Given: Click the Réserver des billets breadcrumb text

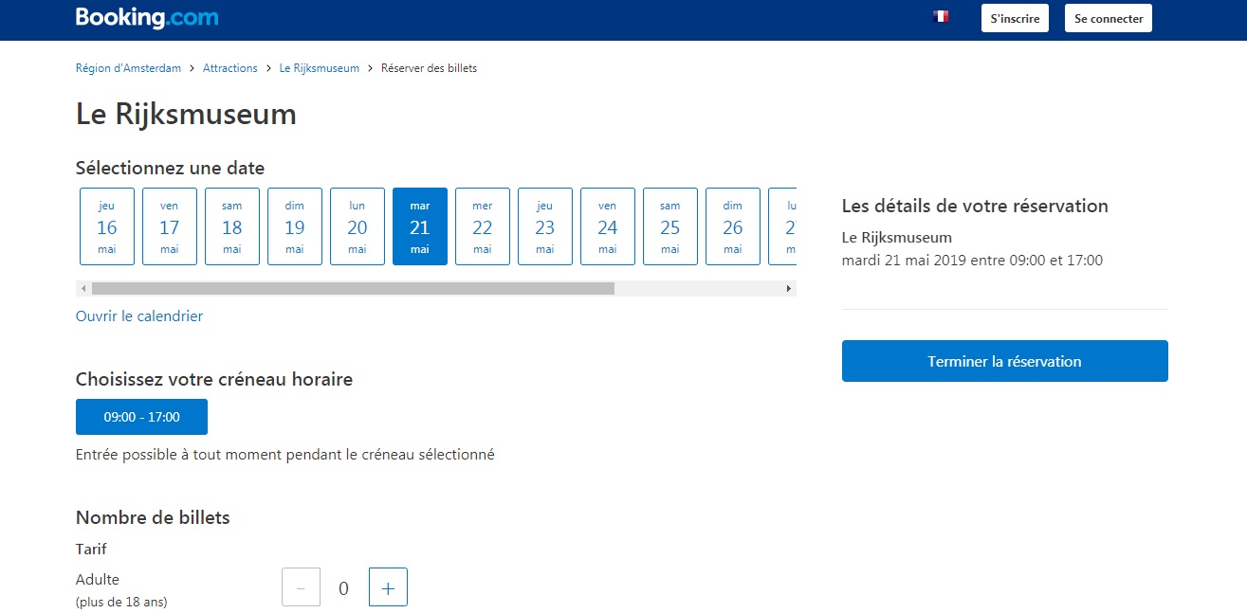Looking at the screenshot, I should point(429,68).
